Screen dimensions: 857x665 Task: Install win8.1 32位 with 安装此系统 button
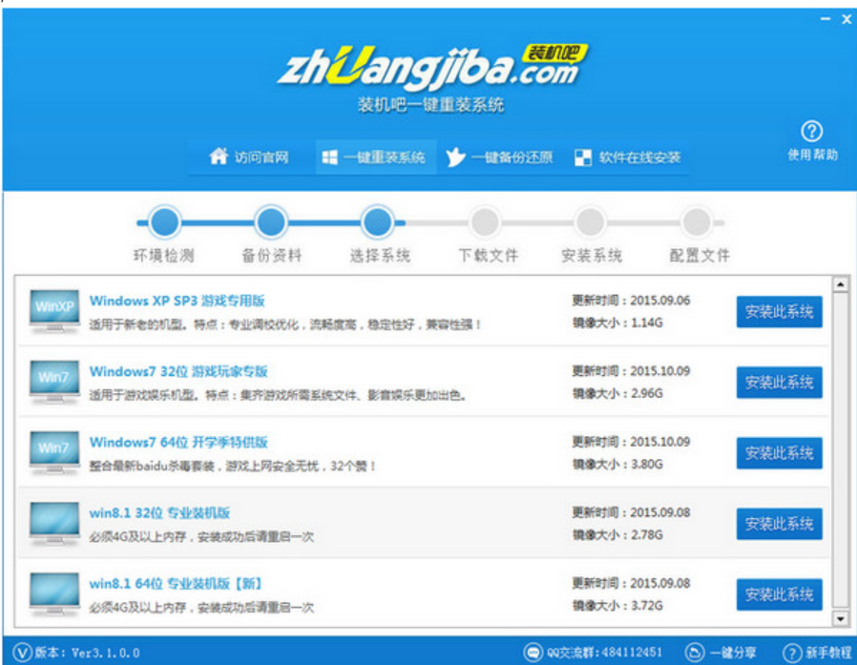click(x=779, y=524)
